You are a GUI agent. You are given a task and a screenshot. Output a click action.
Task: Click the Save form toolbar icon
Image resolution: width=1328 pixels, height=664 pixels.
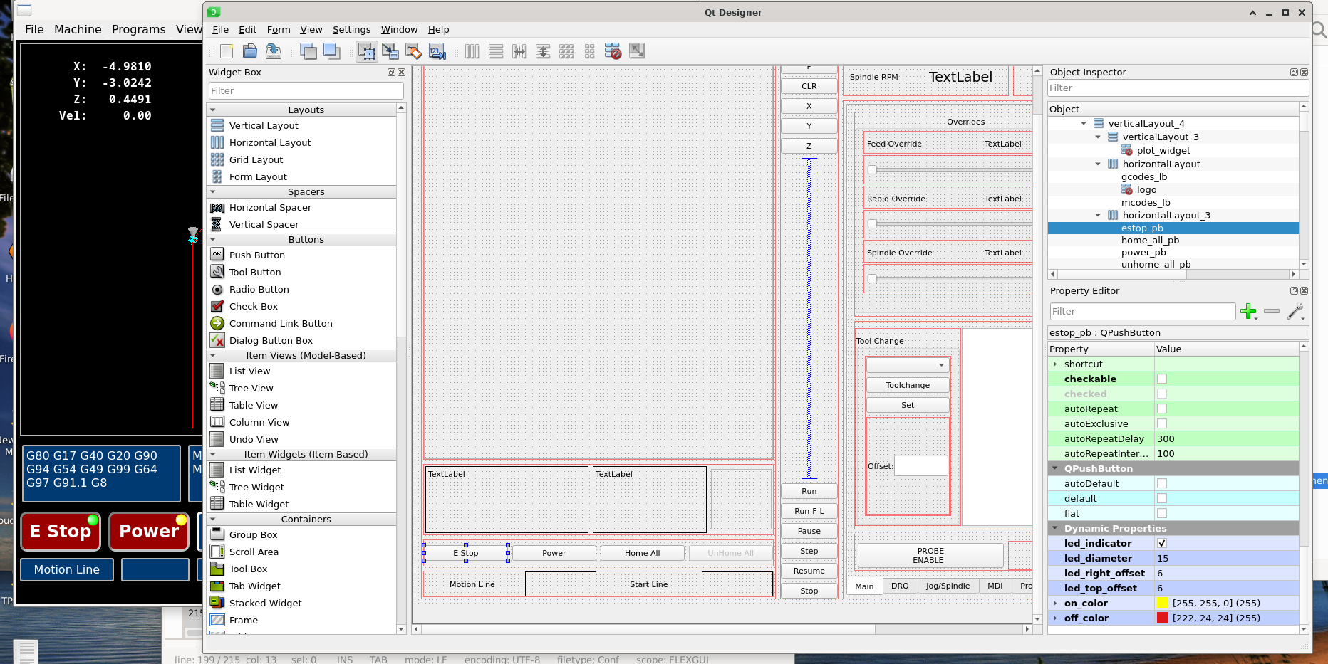coord(274,51)
